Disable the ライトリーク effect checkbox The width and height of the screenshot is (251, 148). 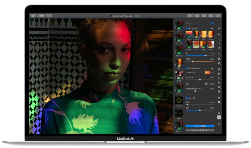(x=187, y=28)
